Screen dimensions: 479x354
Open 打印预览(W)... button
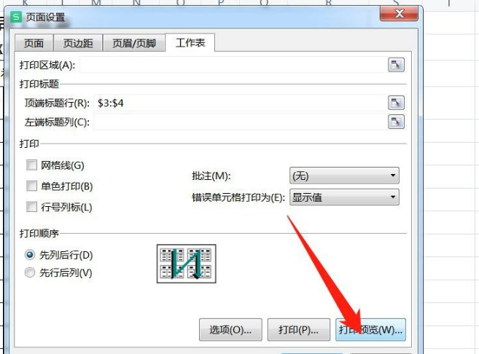tap(370, 329)
